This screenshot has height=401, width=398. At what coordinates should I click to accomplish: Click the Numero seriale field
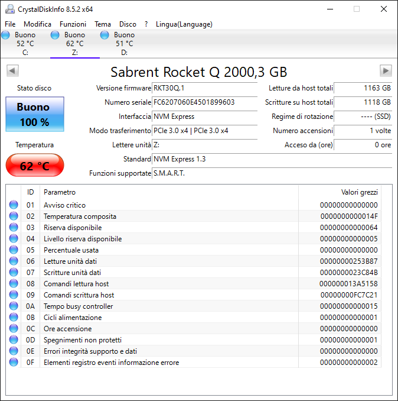(205, 102)
